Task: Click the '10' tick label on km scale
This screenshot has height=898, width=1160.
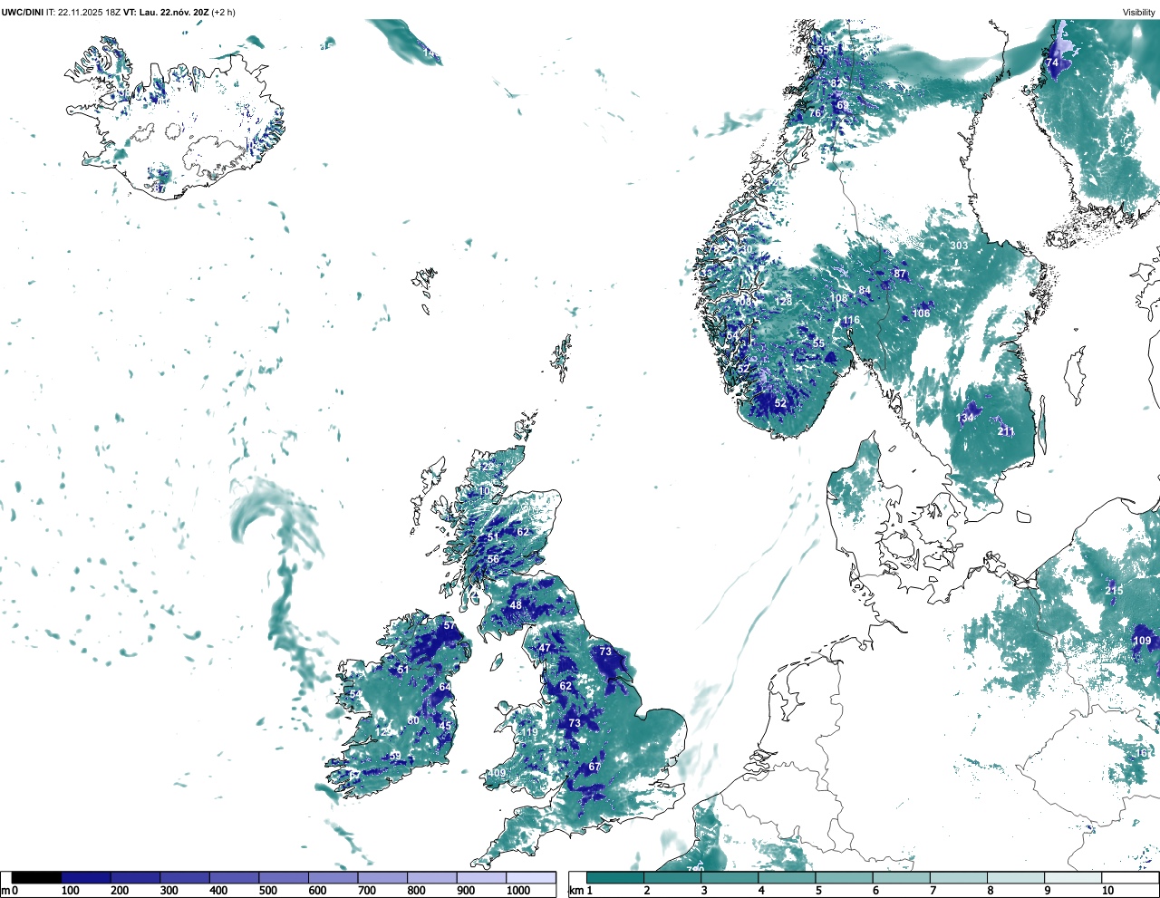Action: 1107,891
